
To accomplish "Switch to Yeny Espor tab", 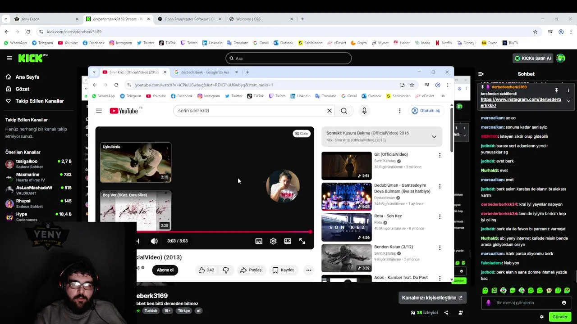I will pyautogui.click(x=45, y=19).
